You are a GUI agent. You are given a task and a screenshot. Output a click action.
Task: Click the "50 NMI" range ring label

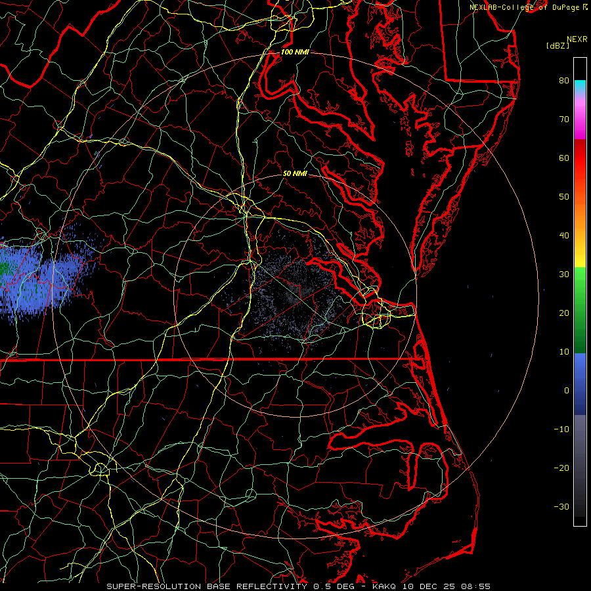295,173
